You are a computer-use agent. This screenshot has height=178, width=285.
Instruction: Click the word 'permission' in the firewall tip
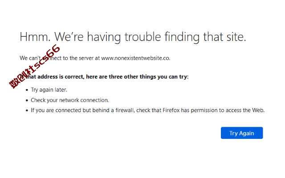click(x=204, y=110)
